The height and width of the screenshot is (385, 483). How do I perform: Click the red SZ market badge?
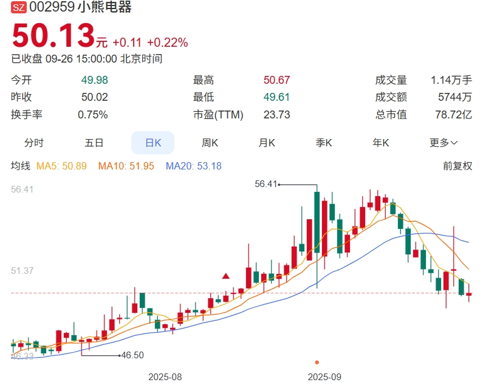pos(19,8)
